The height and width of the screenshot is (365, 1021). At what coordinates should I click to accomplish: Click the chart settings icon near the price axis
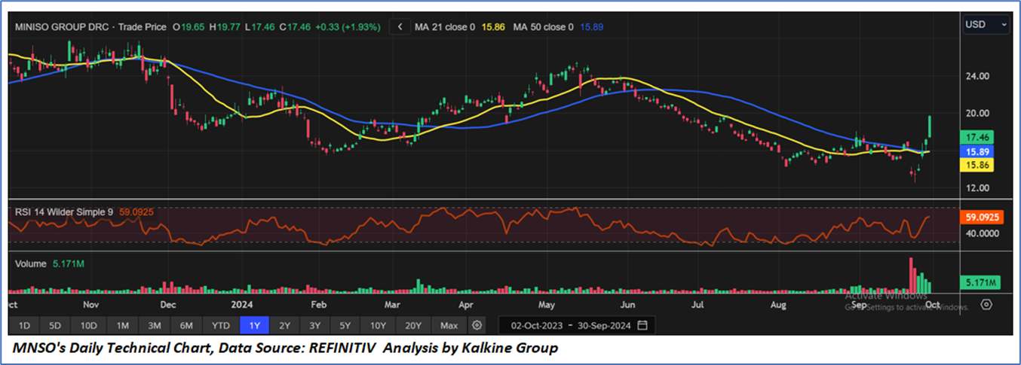[x=986, y=304]
